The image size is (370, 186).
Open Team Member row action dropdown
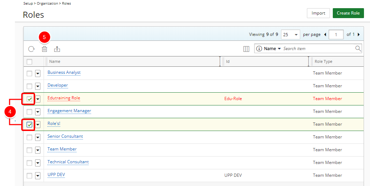coord(38,150)
